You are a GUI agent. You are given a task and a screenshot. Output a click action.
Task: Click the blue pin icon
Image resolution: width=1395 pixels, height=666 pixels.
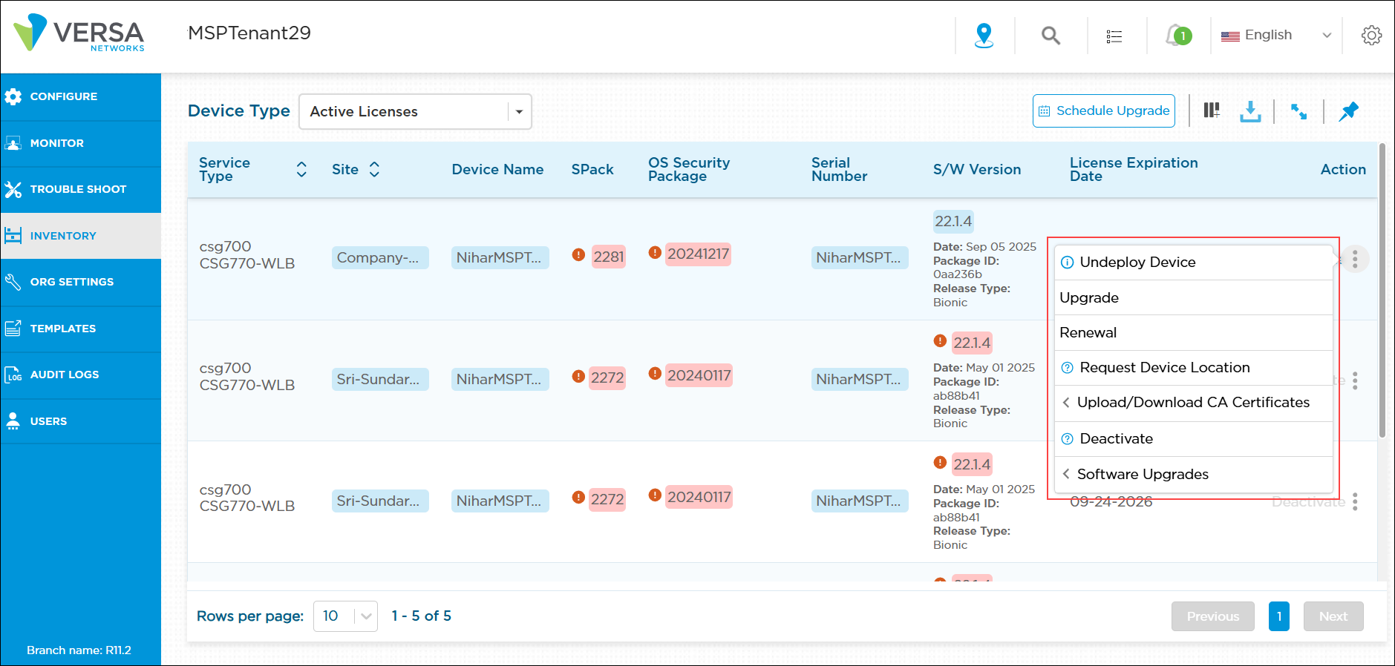(x=1348, y=111)
